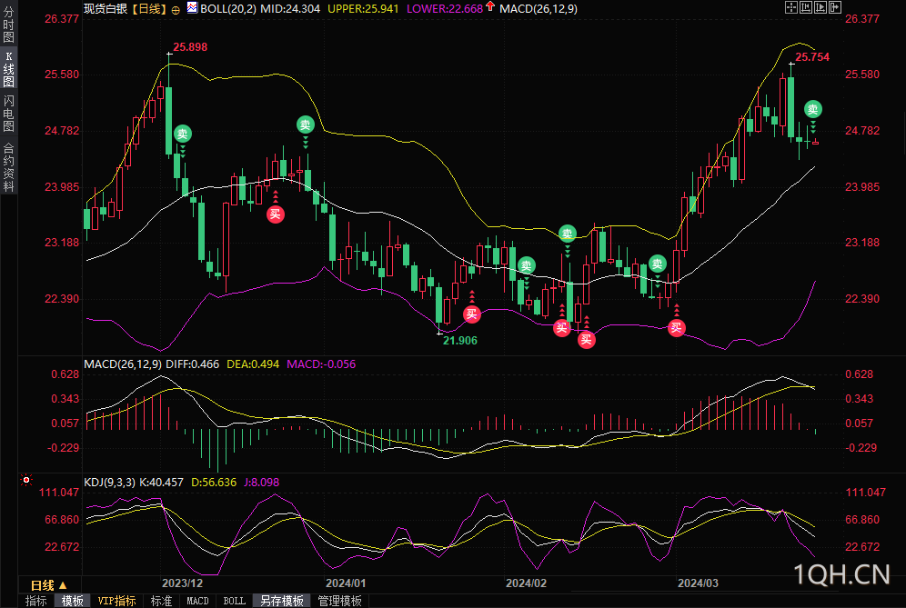
Task: Click the 2024/02 date axis label
Action: point(526,583)
